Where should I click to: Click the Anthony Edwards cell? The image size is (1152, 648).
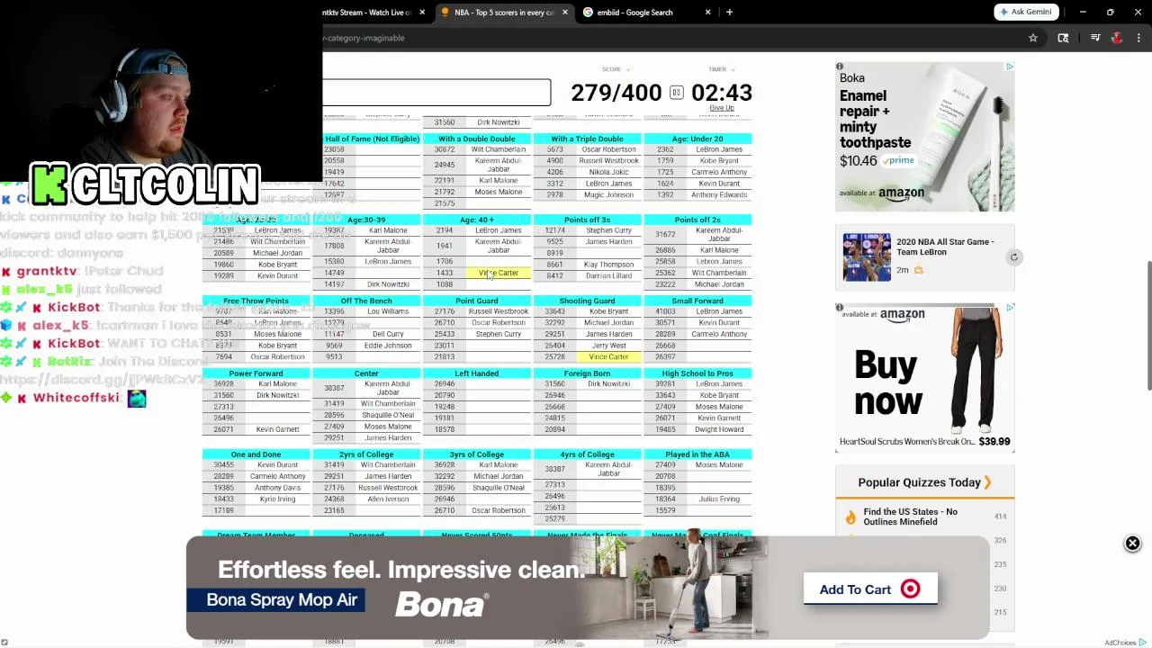tap(719, 194)
